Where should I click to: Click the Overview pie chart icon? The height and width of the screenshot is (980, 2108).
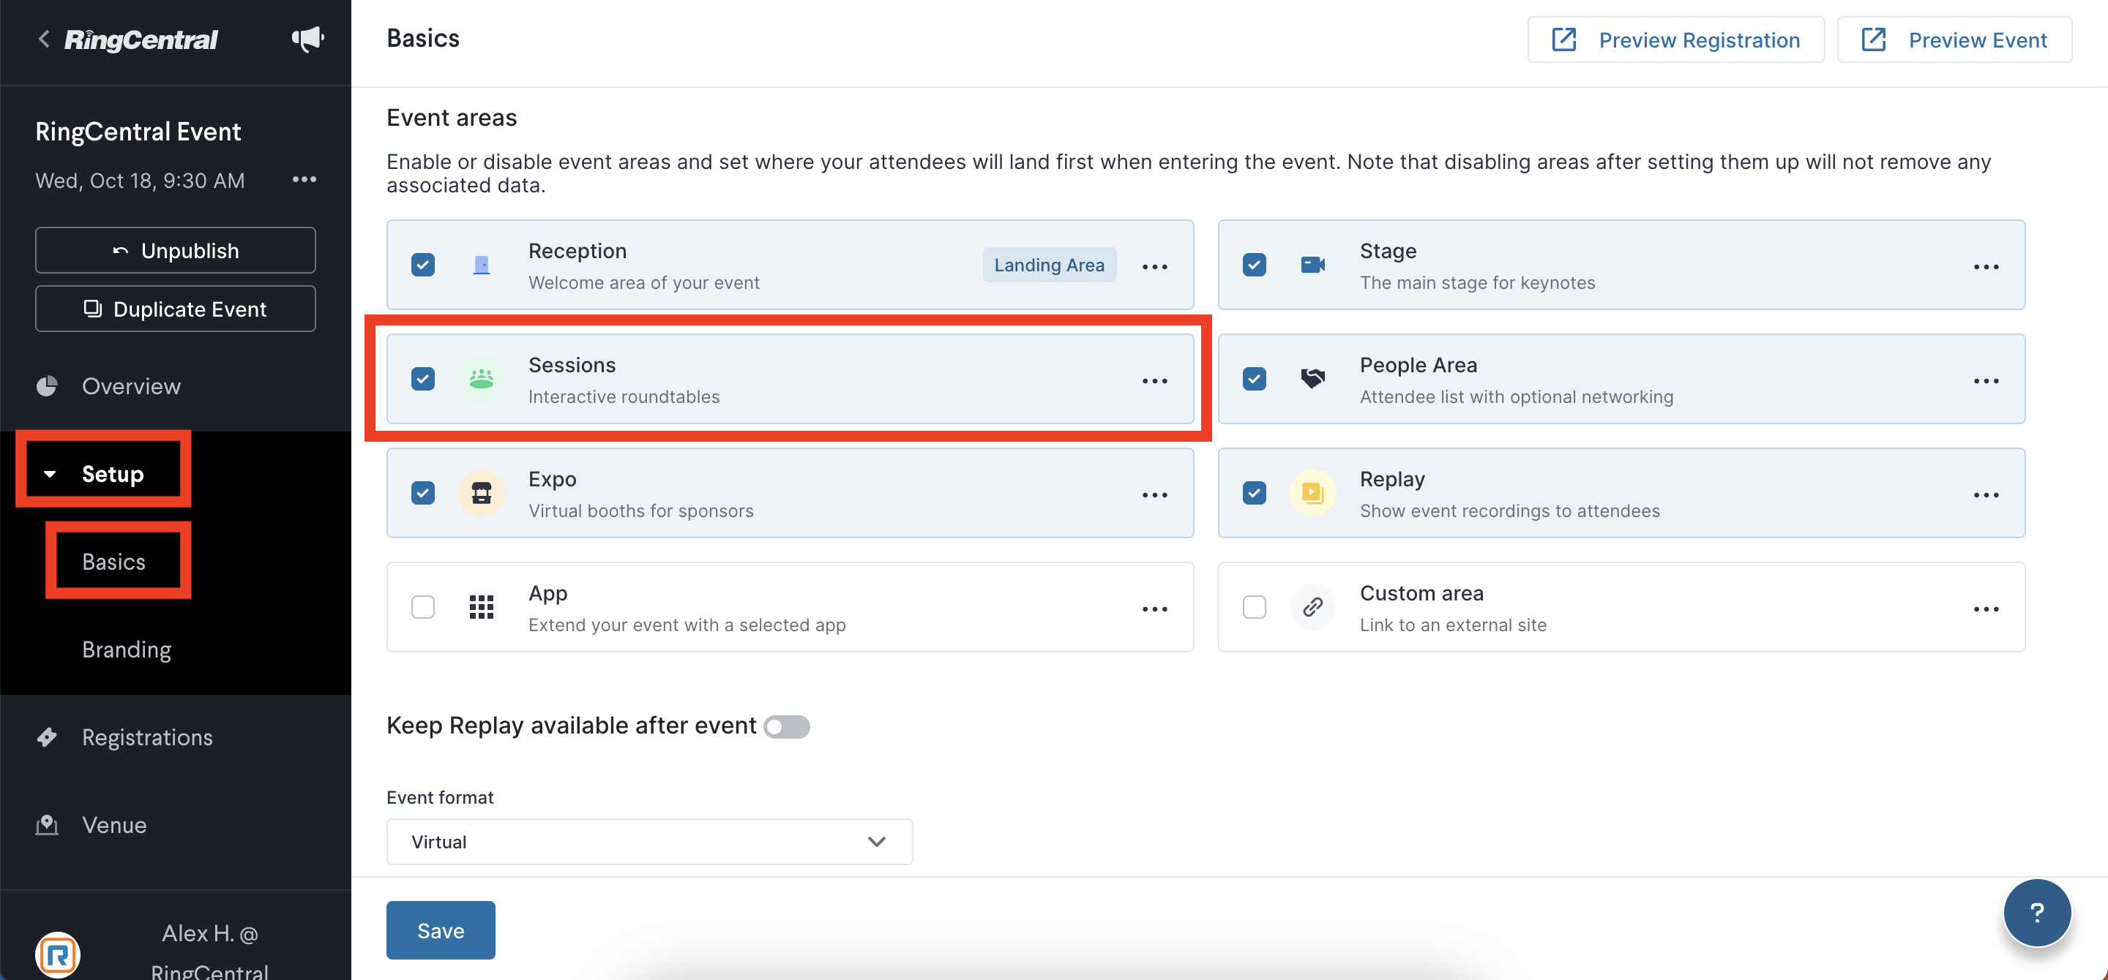(48, 386)
